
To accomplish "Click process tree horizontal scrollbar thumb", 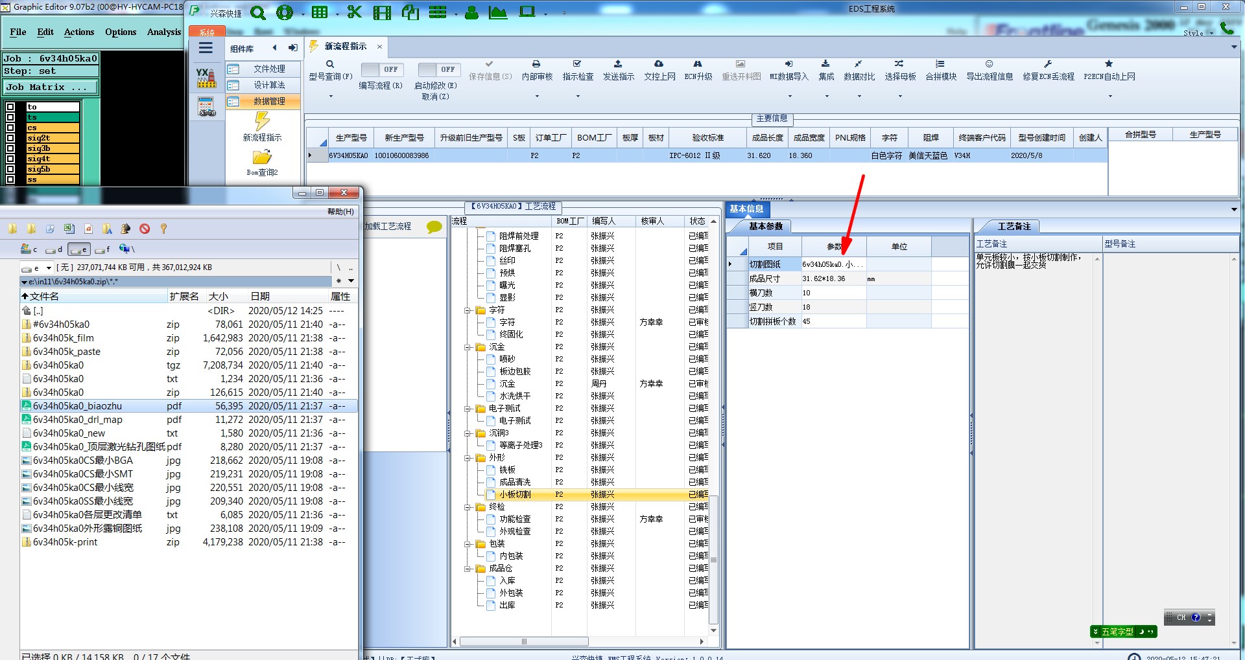I will pyautogui.click(x=525, y=641).
